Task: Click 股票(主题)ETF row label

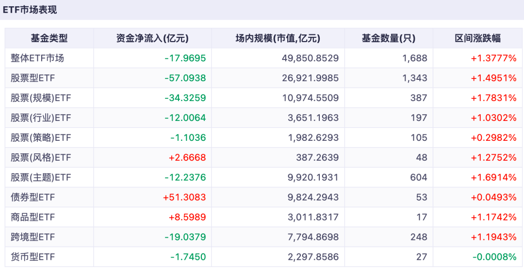Action: click(41, 178)
